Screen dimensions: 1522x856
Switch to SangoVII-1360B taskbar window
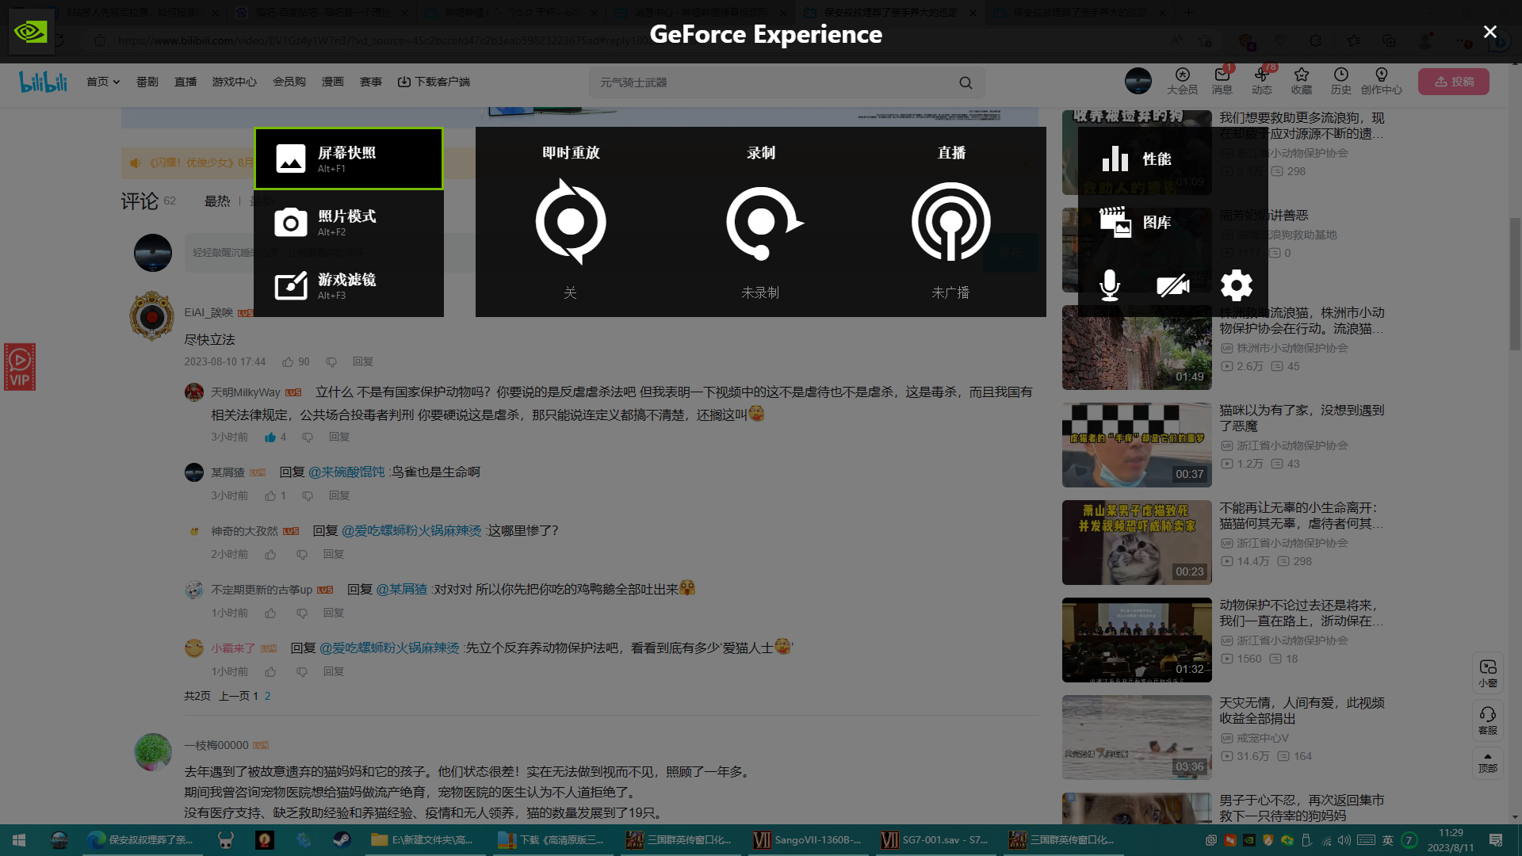click(809, 840)
